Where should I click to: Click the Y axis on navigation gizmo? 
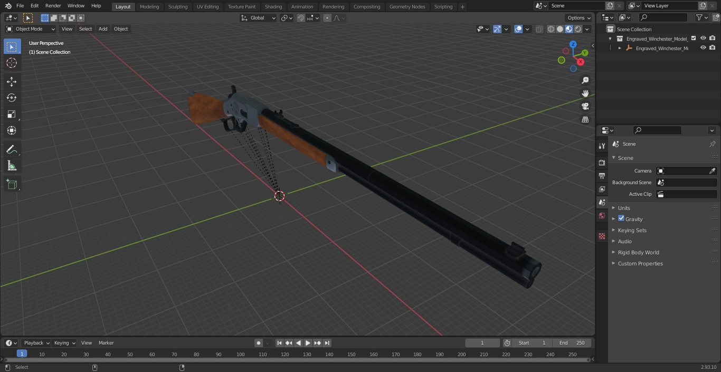point(585,53)
